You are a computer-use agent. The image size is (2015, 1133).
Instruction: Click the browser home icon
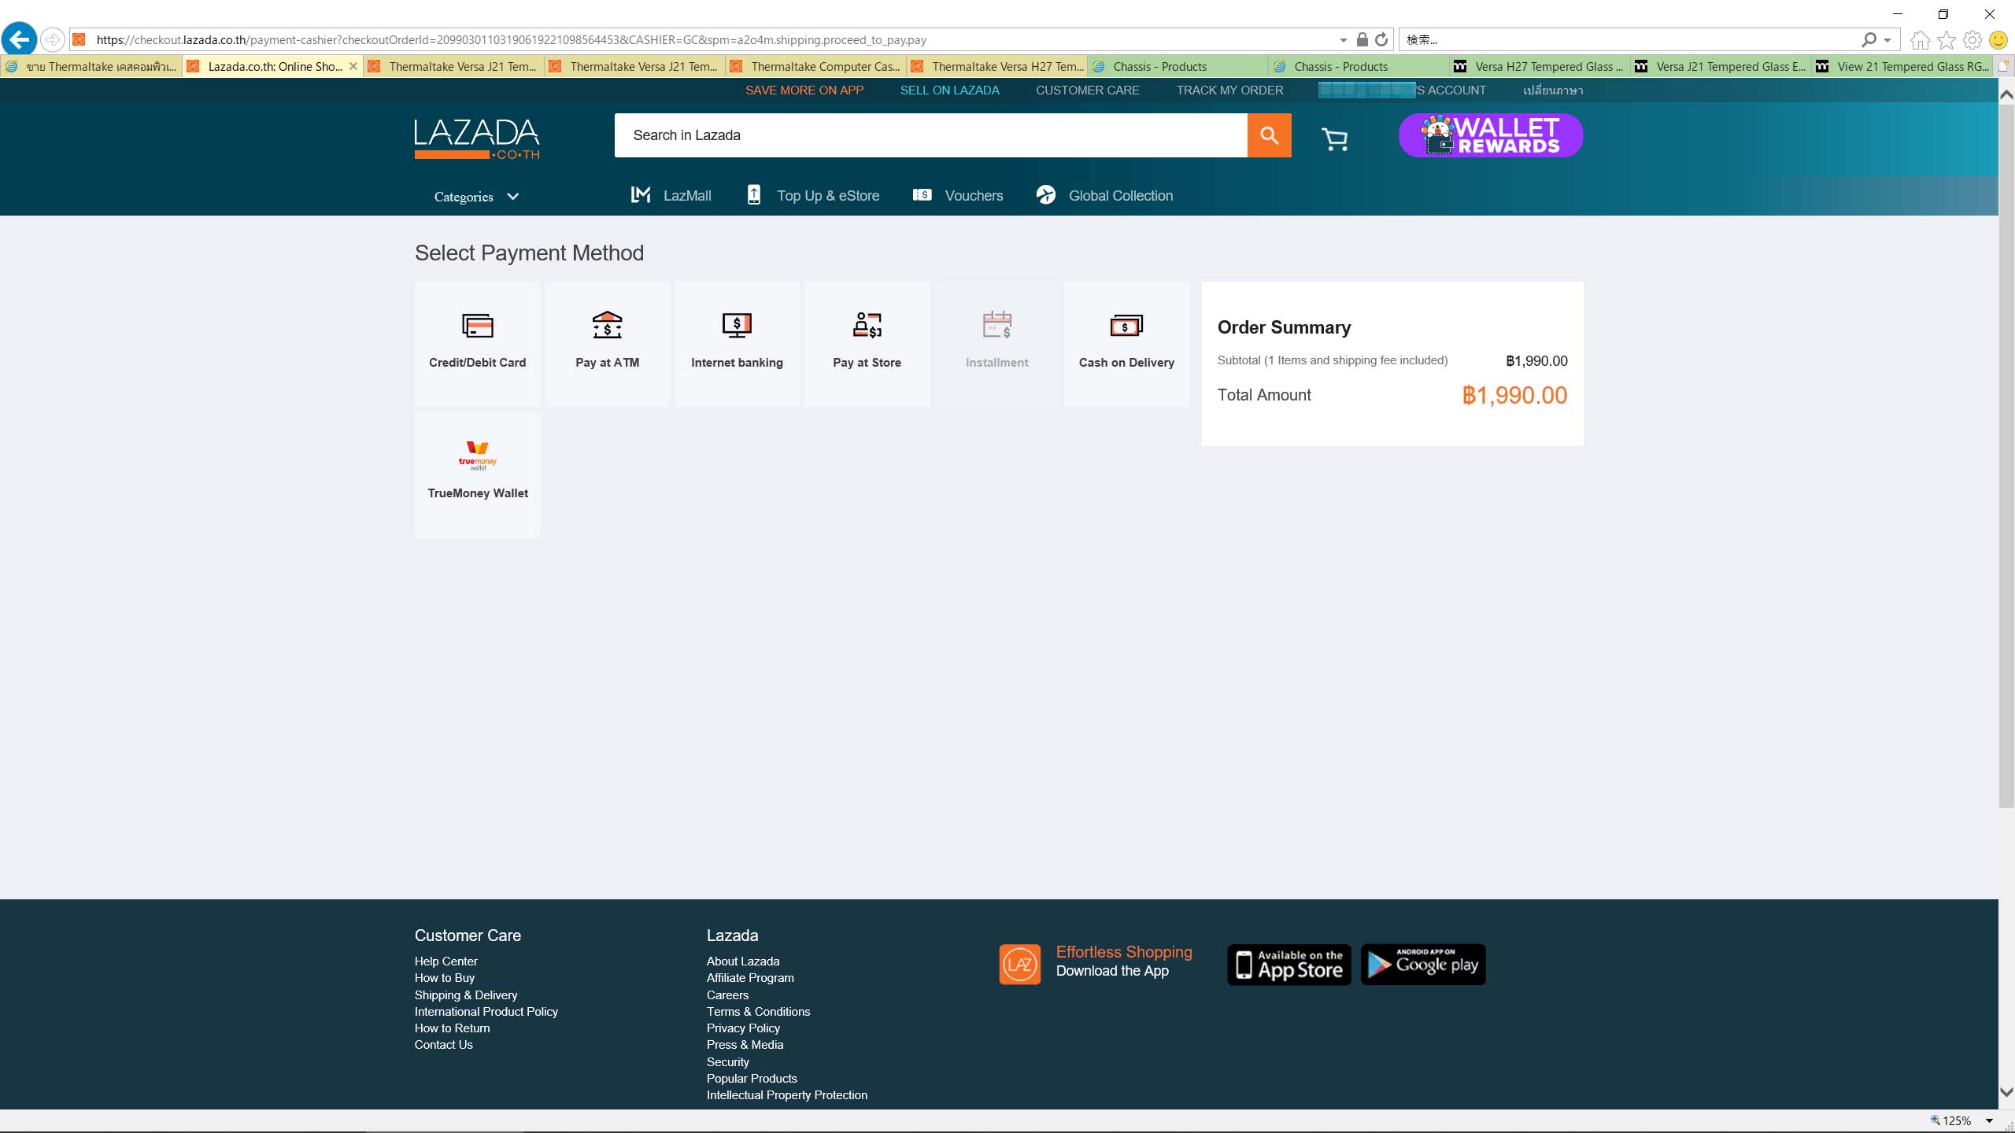pos(1920,39)
